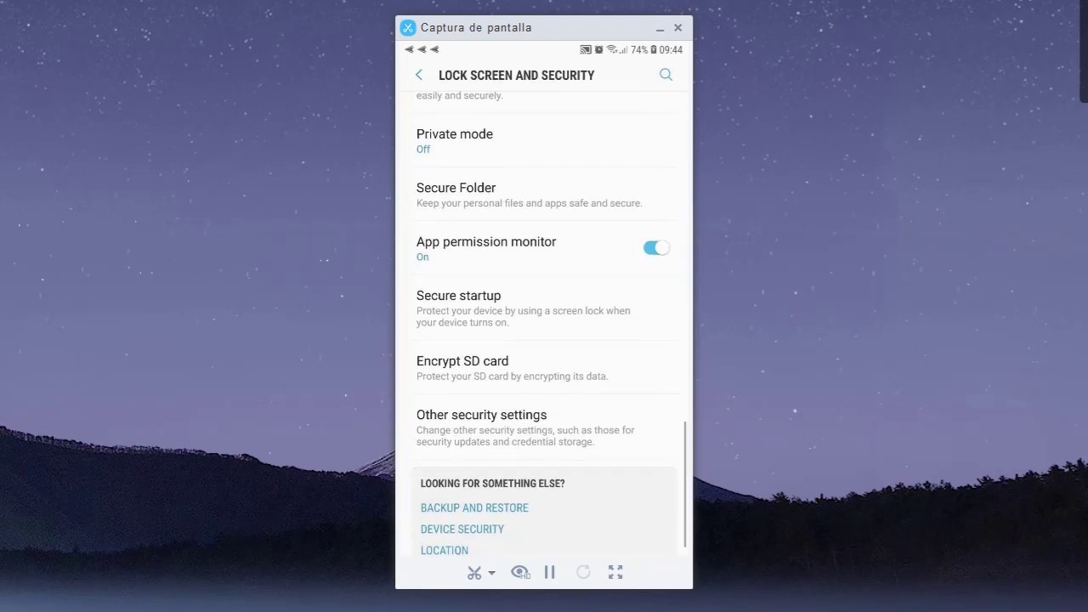Screen dimensions: 1088x612
Task: Click the scissors capture icon
Action: coord(474,573)
